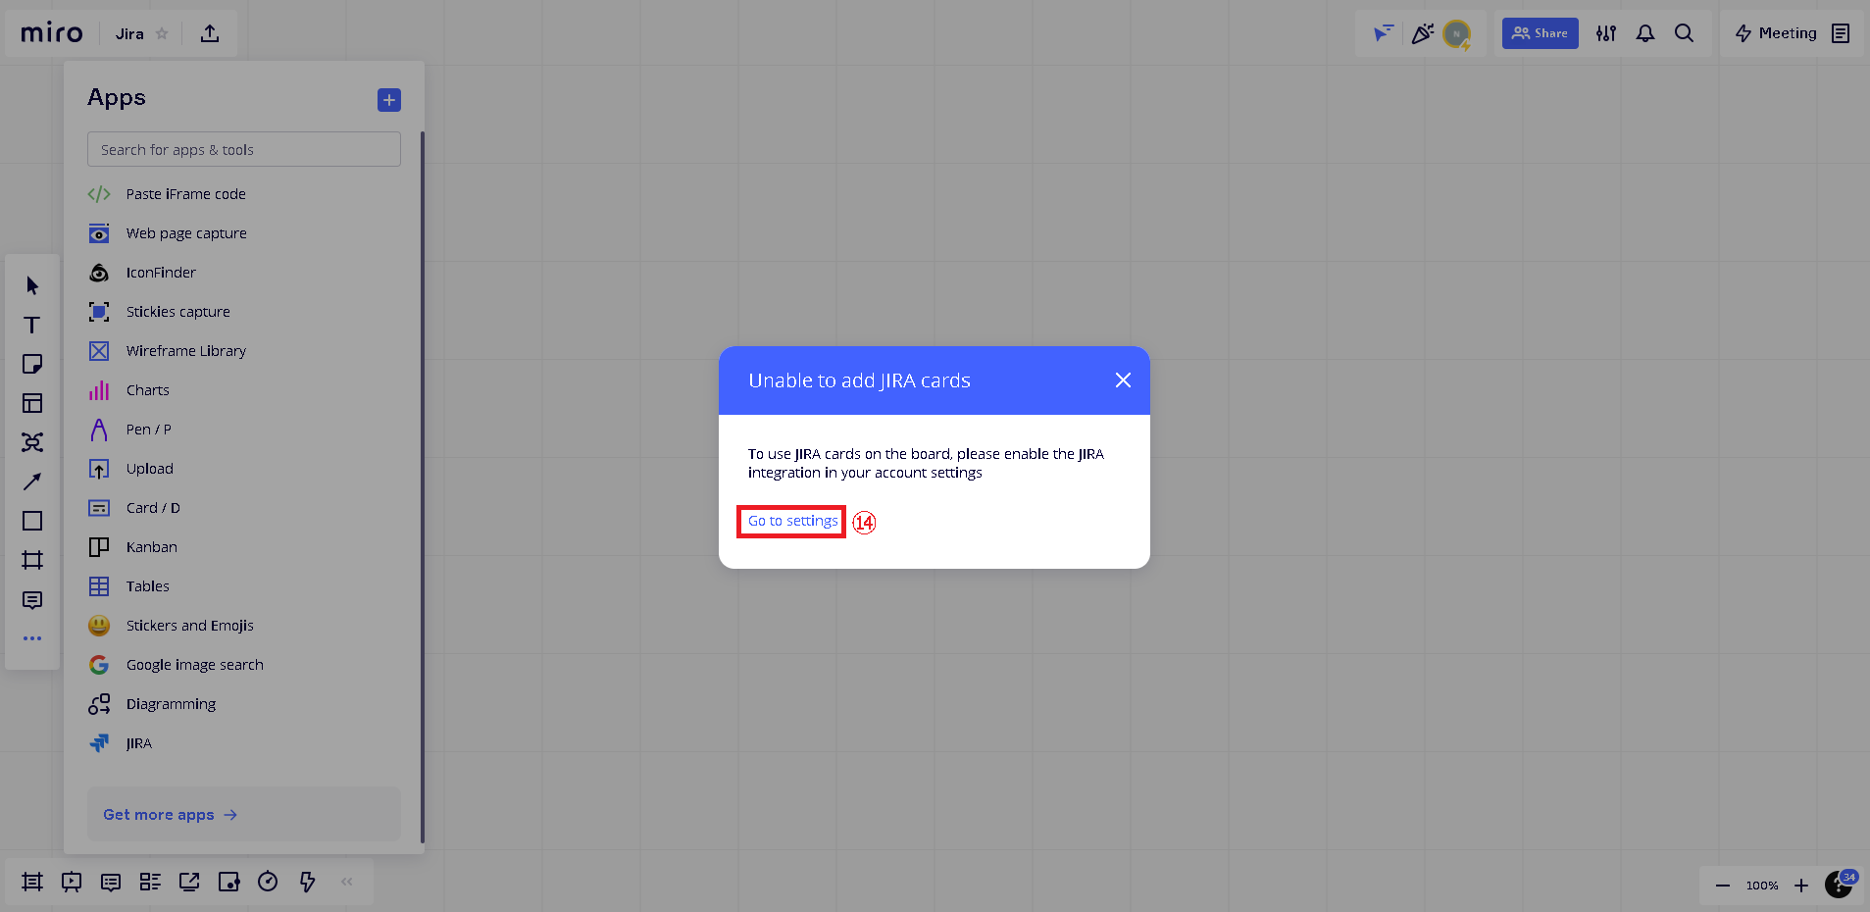1870x912 pixels.
Task: Open the board settings sliders icon
Action: pyautogui.click(x=1605, y=33)
